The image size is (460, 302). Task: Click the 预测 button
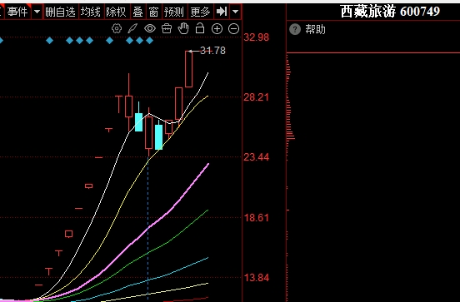(174, 12)
